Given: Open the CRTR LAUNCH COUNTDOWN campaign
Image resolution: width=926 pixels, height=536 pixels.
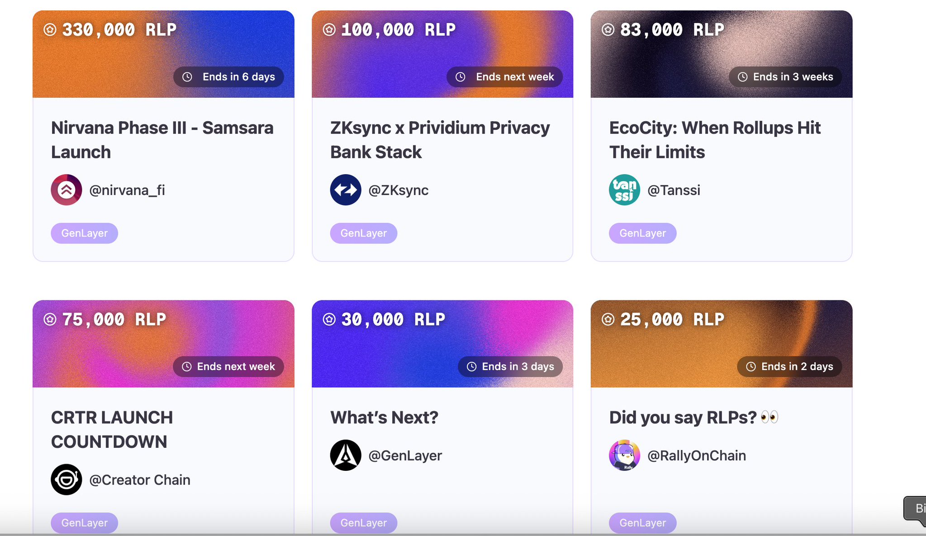Looking at the screenshot, I should (x=112, y=429).
